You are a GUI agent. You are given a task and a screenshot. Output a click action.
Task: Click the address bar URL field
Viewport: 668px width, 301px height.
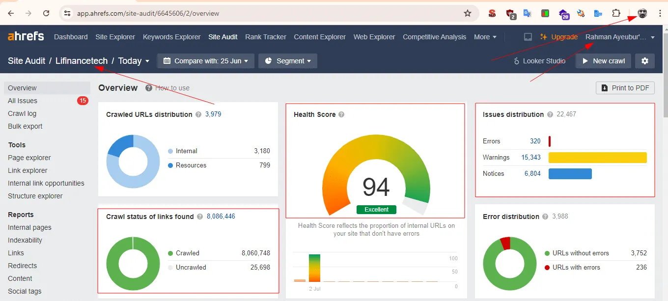[269, 13]
